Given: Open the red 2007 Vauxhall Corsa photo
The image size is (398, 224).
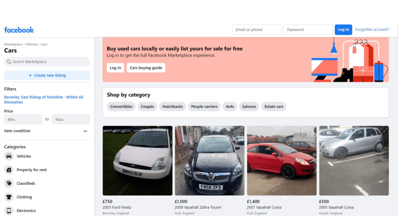Looking at the screenshot, I should point(282,161).
